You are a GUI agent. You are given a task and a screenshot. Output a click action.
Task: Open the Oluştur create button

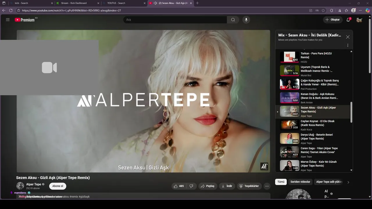[x=332, y=20]
